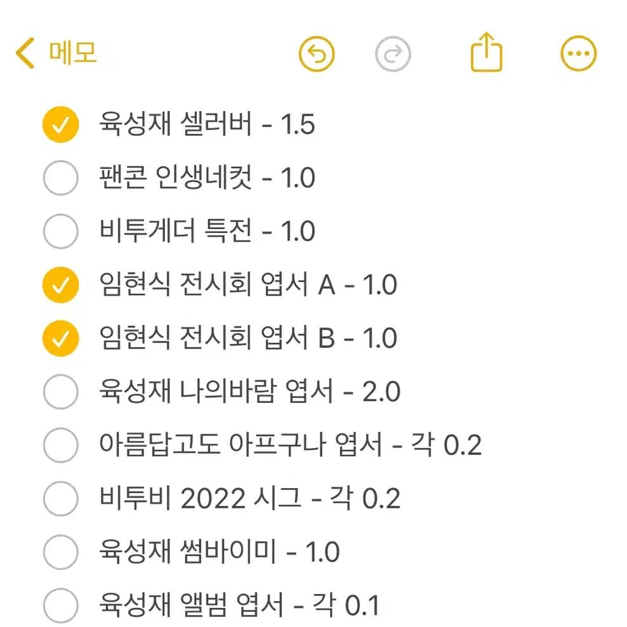The width and height of the screenshot is (627, 627).
Task: Place cursor in 비투비 2022 시그 text
Action: (x=249, y=498)
